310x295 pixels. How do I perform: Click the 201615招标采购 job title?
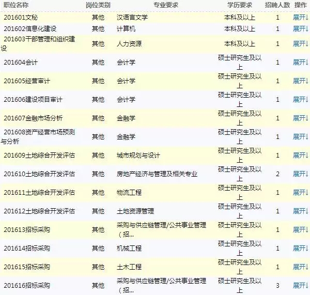tap(27, 267)
